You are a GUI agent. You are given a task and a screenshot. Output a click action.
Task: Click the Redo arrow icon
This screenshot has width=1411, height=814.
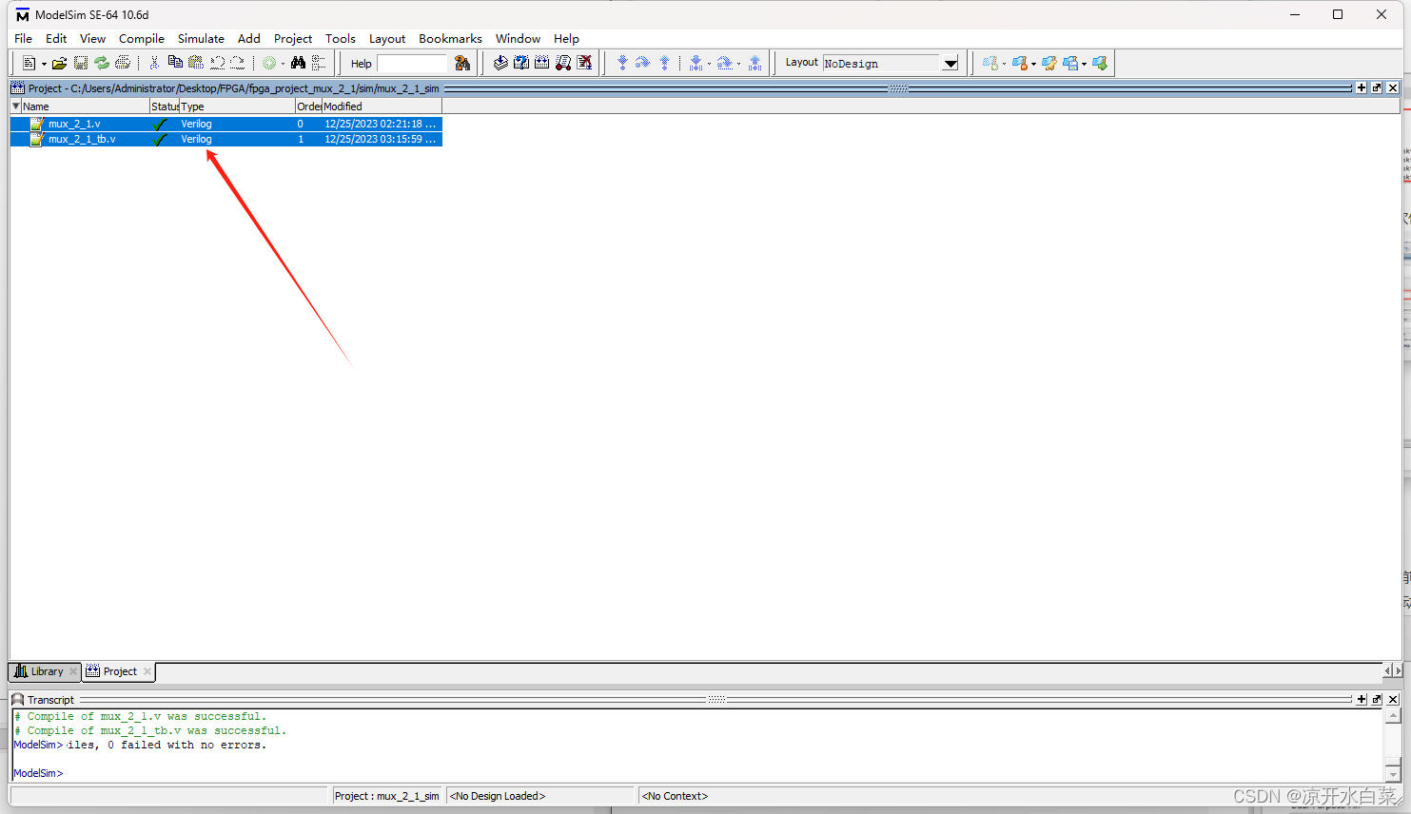[x=238, y=63]
